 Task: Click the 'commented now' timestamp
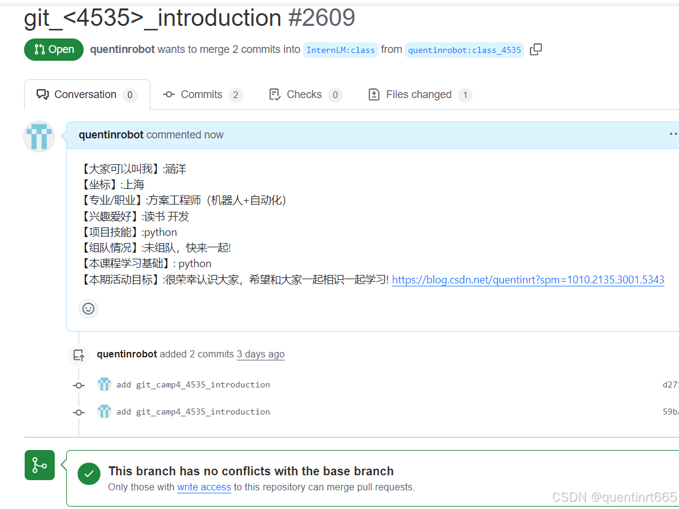[x=185, y=135]
